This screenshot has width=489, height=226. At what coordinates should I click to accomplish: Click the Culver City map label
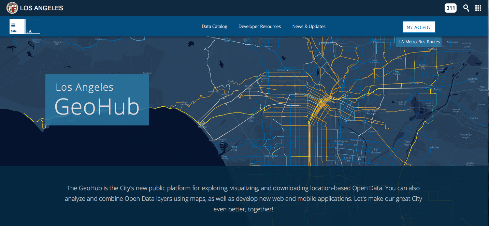tap(251, 119)
